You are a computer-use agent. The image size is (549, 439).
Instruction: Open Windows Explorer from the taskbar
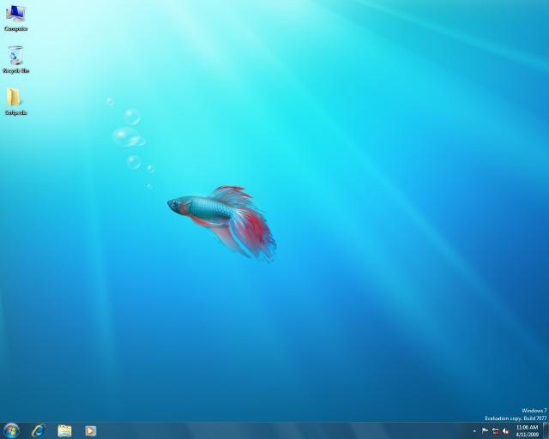[64, 430]
